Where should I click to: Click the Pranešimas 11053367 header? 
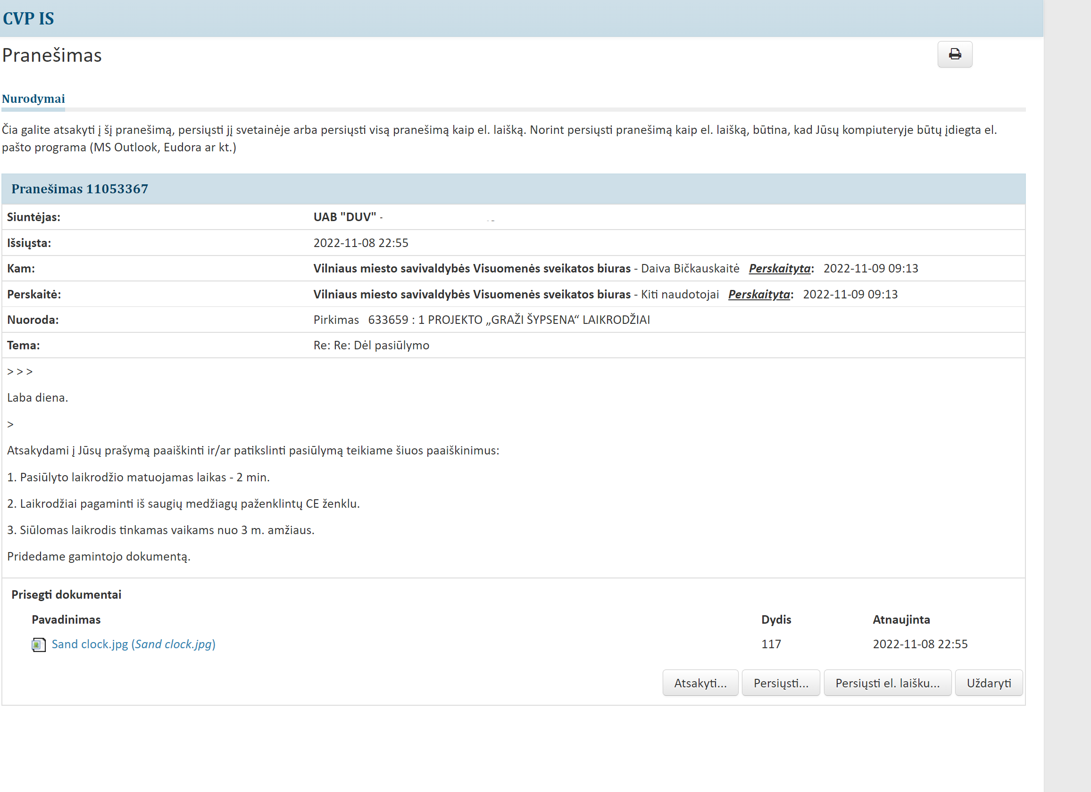pos(80,189)
